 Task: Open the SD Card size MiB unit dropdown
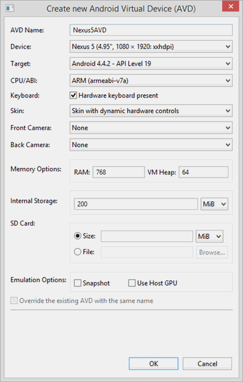pos(210,236)
